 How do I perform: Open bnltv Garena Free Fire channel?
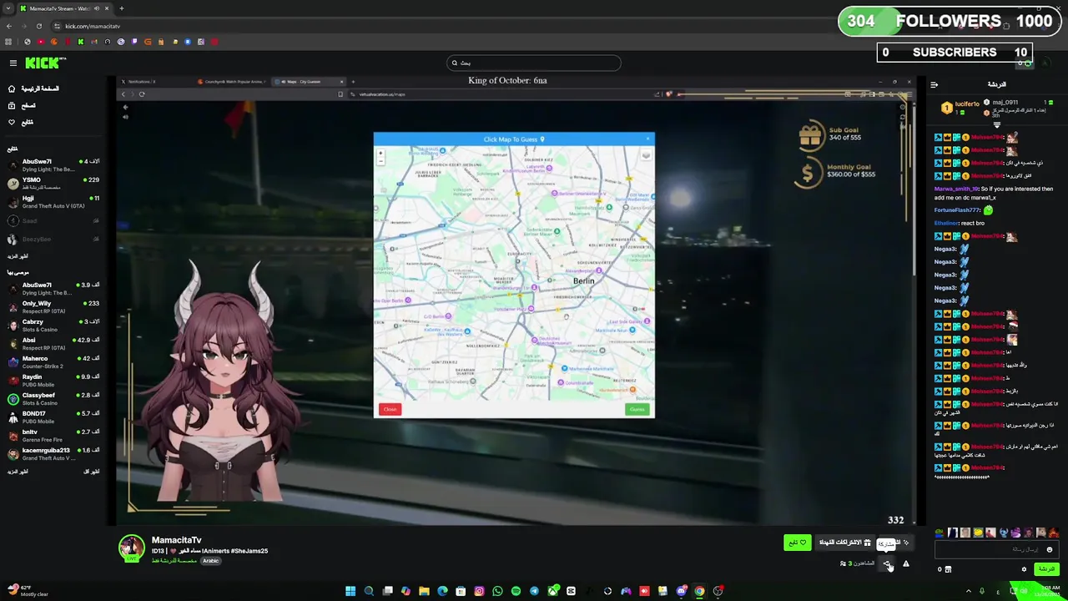click(x=54, y=435)
